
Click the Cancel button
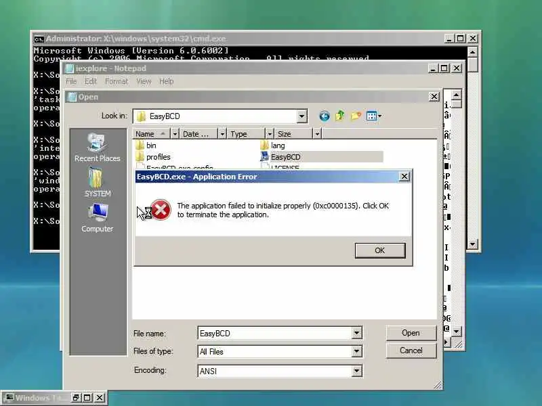pyautogui.click(x=411, y=351)
